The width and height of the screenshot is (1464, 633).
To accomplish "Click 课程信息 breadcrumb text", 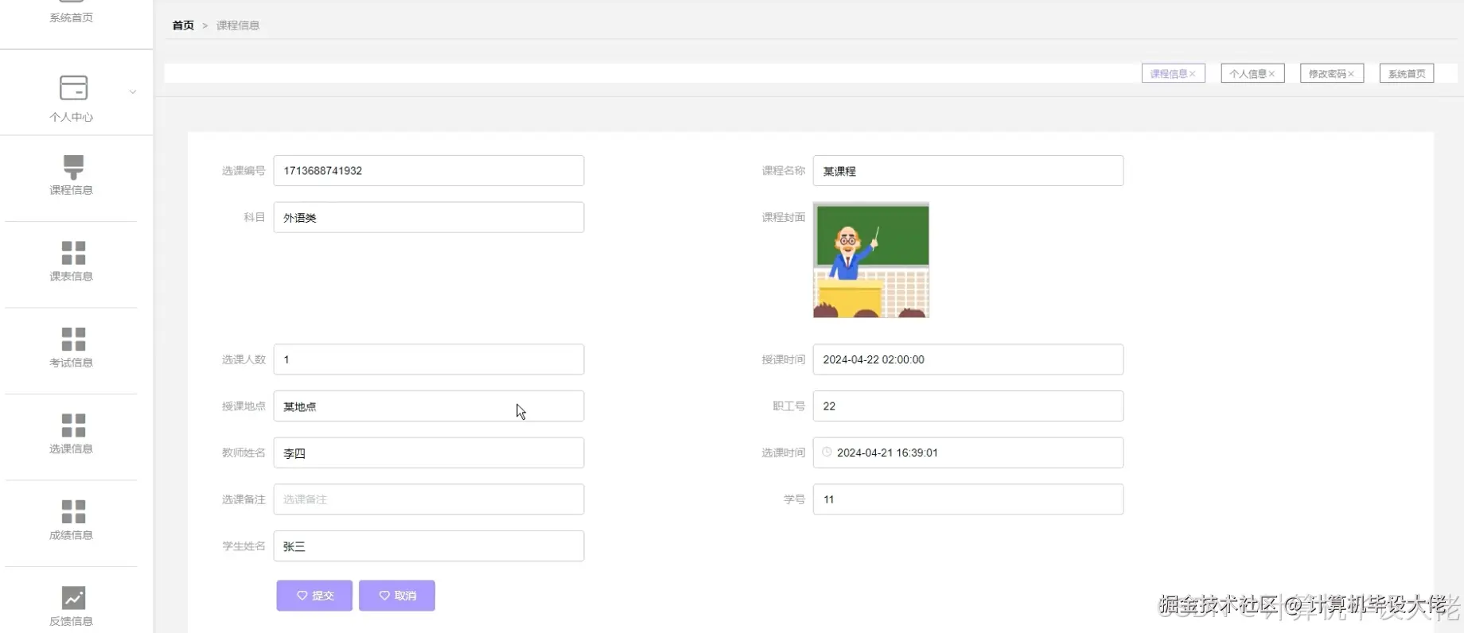I will coord(238,25).
